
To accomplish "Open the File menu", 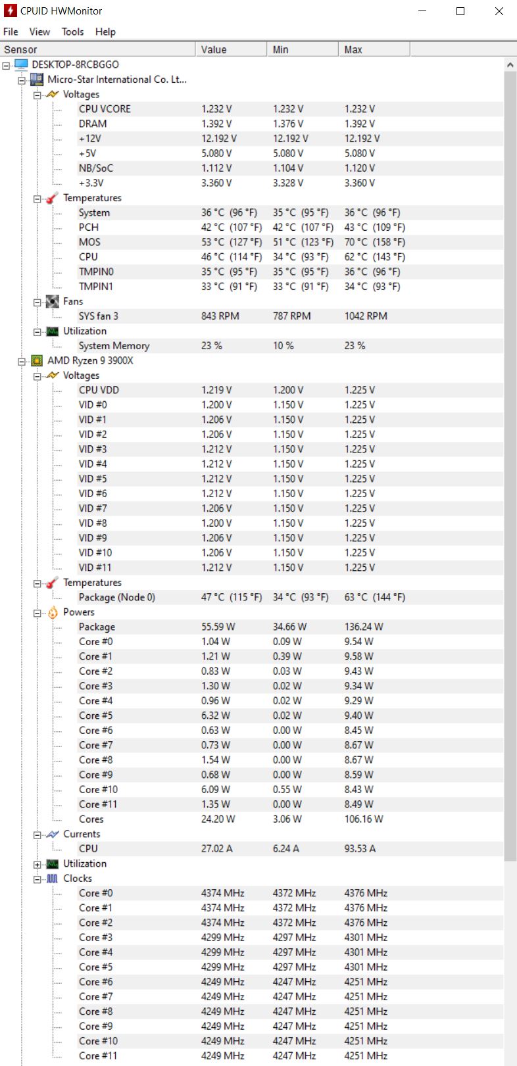I will click(11, 32).
